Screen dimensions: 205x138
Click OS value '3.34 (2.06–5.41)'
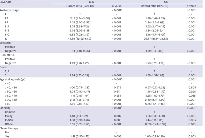click(155, 31)
